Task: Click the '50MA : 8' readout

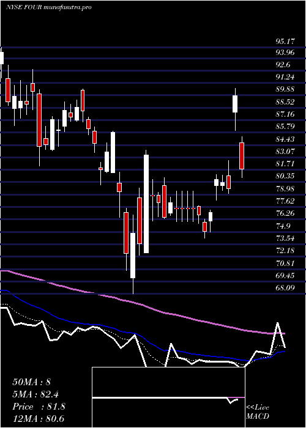Action: [x=32, y=382]
